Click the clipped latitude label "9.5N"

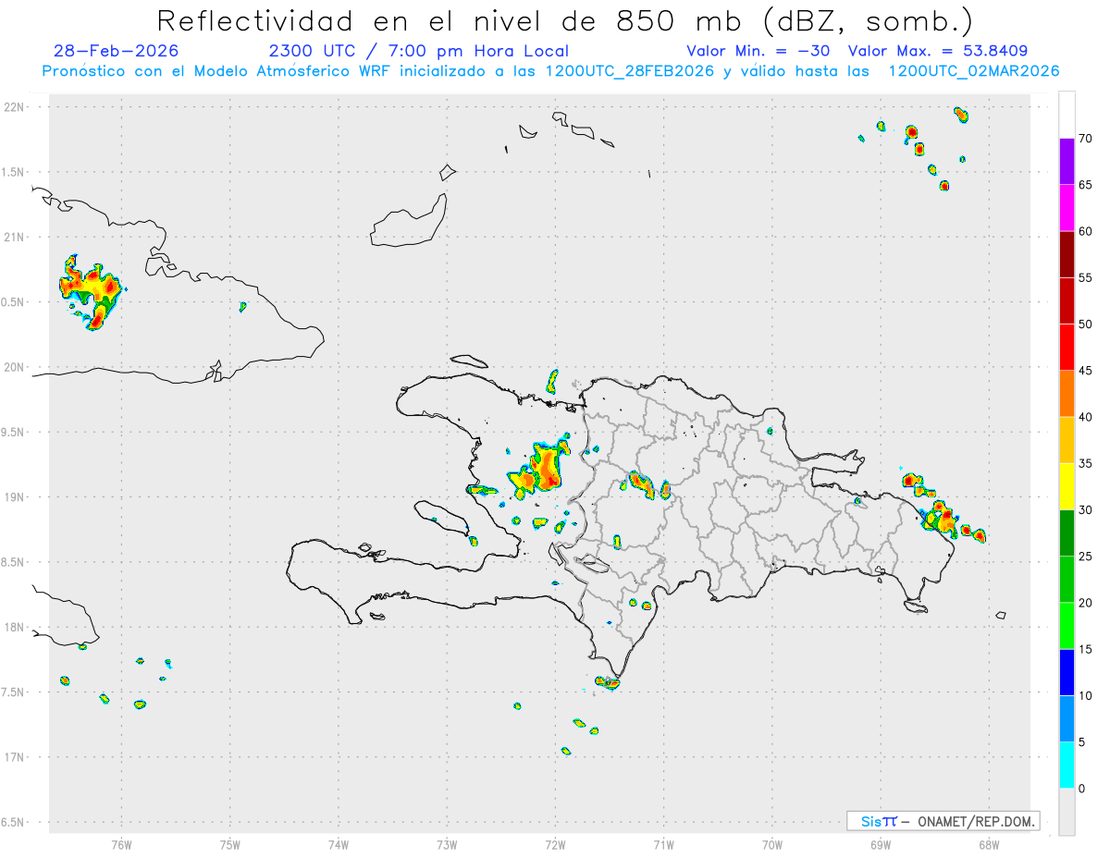[x=13, y=433]
